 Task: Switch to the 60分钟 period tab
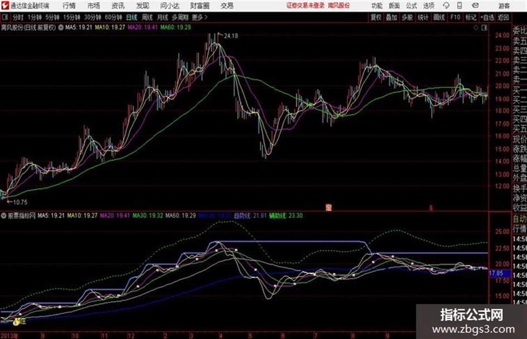113,17
